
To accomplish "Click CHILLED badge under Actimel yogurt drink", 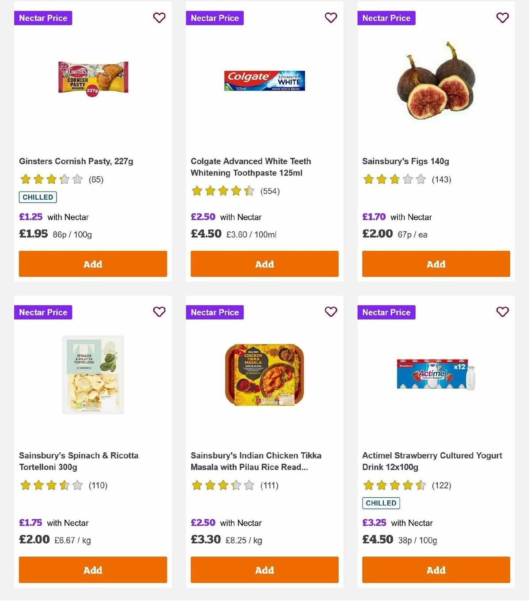I will point(381,503).
